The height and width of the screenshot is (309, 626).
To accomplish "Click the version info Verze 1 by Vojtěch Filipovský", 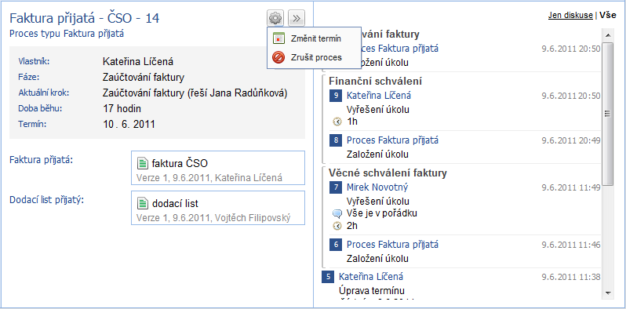I will pyautogui.click(x=213, y=218).
